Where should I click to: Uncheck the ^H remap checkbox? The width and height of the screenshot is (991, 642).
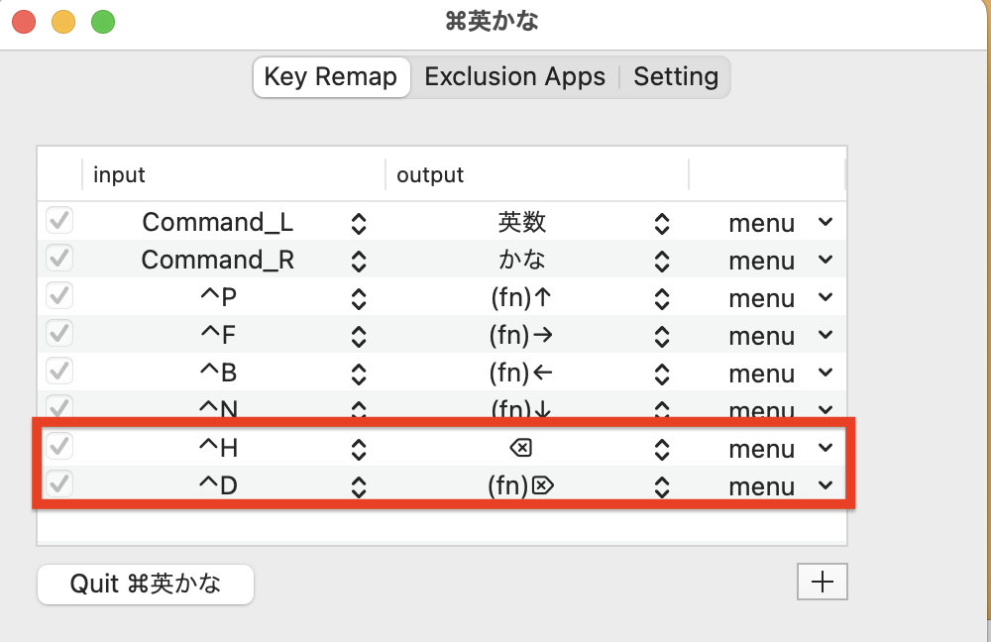58,446
